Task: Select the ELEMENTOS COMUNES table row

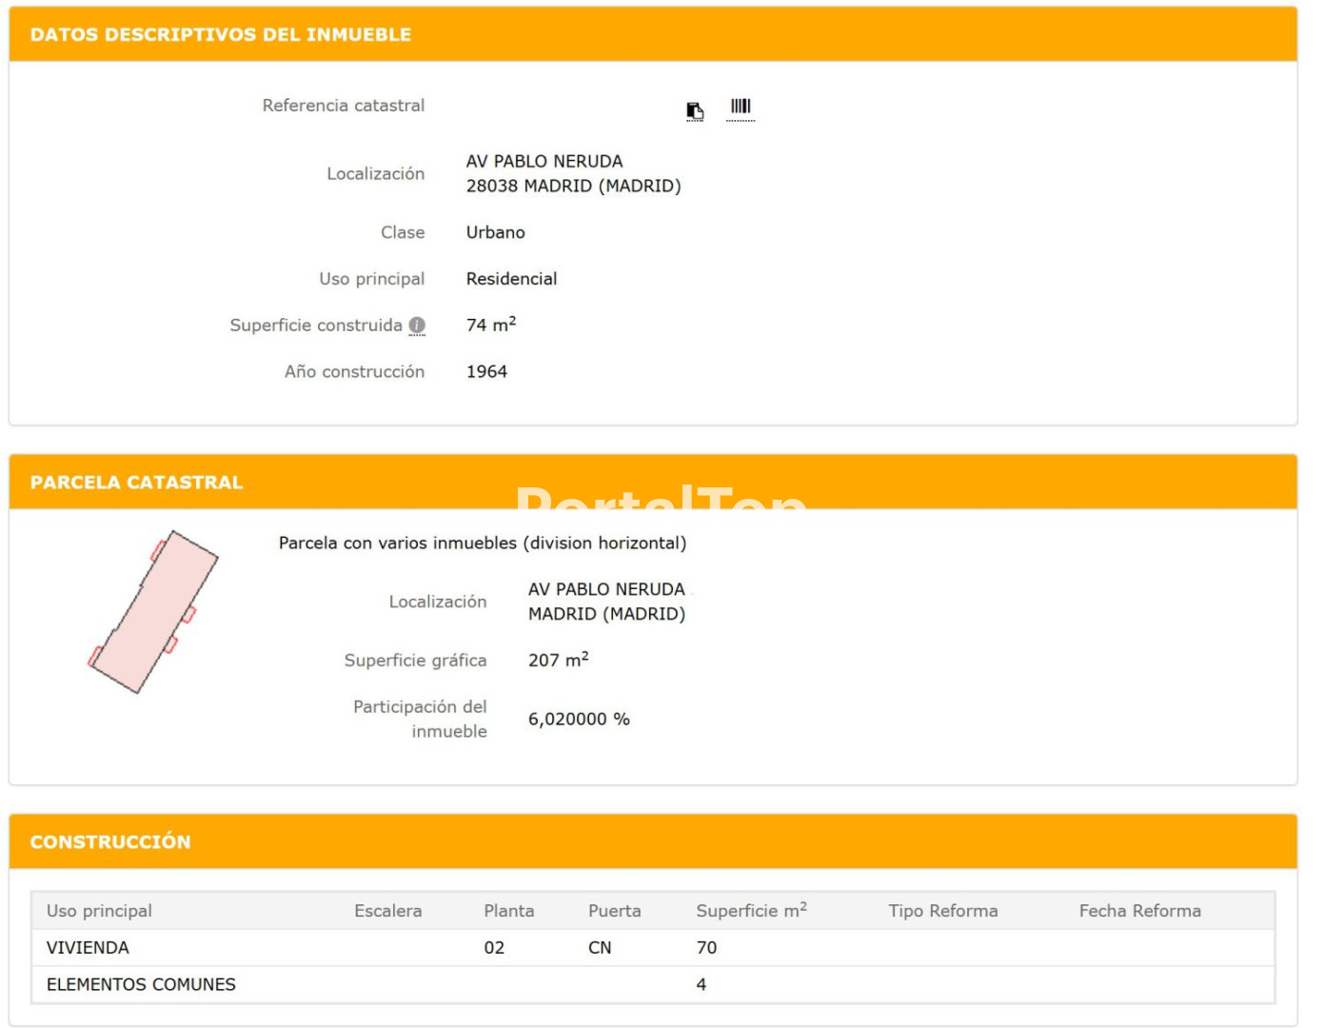Action: 141,984
